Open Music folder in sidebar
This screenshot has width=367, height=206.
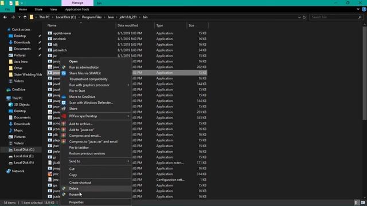pos(18,130)
